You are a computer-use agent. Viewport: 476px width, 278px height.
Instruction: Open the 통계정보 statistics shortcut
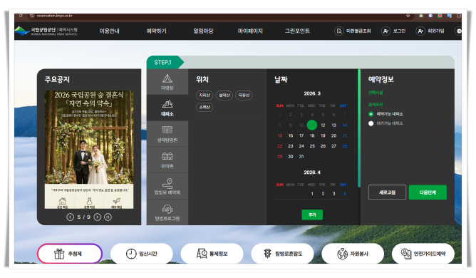click(x=212, y=253)
